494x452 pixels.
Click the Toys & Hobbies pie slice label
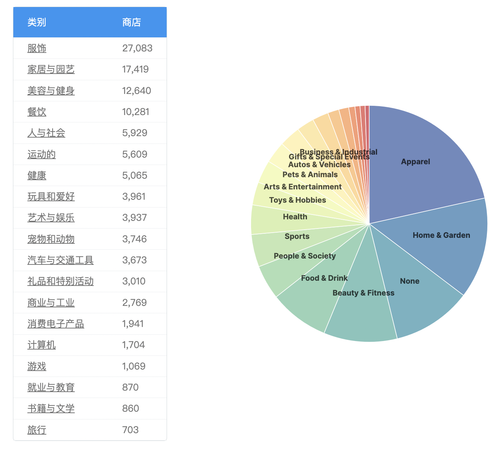pos(298,200)
